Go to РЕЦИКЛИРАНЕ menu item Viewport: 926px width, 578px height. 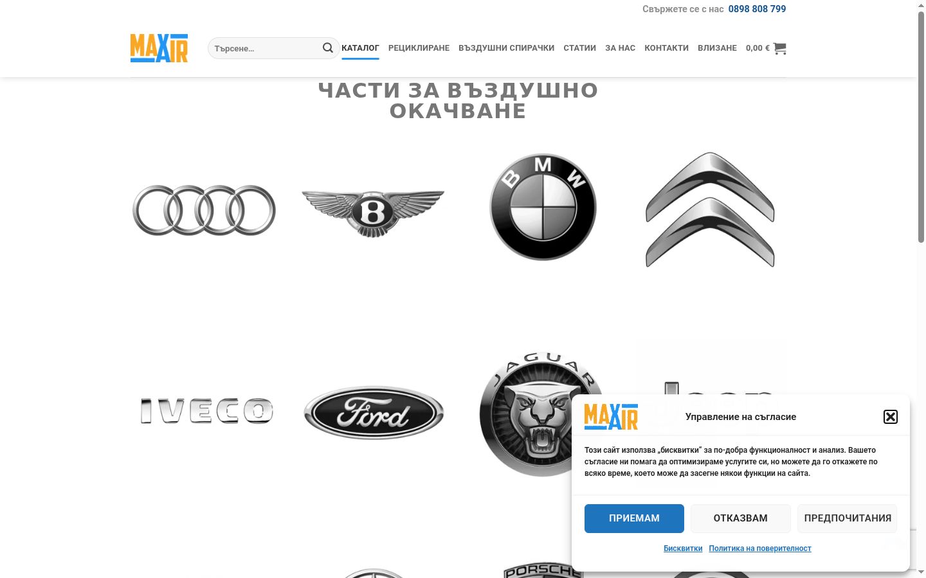coord(419,48)
